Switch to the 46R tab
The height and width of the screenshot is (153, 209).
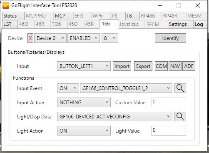[42, 24]
